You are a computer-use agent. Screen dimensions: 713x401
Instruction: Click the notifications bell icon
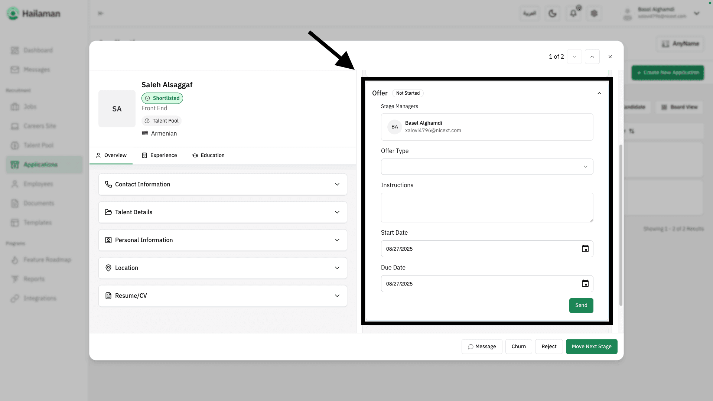click(x=573, y=14)
